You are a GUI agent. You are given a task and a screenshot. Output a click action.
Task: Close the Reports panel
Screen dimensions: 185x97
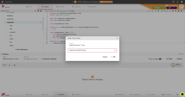point(182,54)
